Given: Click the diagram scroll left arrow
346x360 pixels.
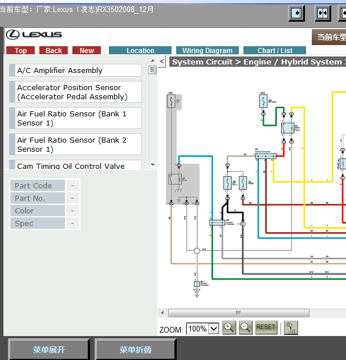Looking at the screenshot, I should 162,313.
